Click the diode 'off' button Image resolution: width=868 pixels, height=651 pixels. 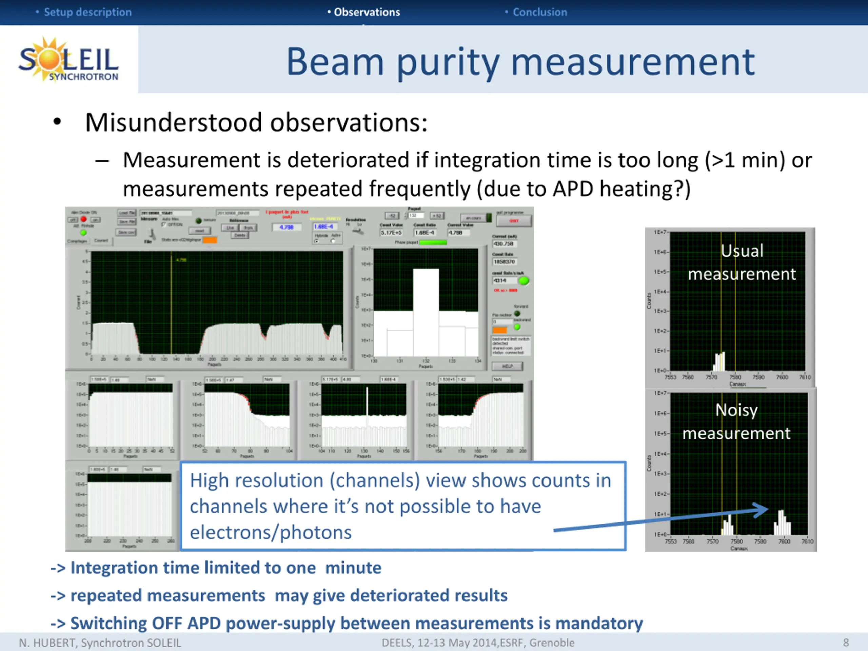coord(73,220)
